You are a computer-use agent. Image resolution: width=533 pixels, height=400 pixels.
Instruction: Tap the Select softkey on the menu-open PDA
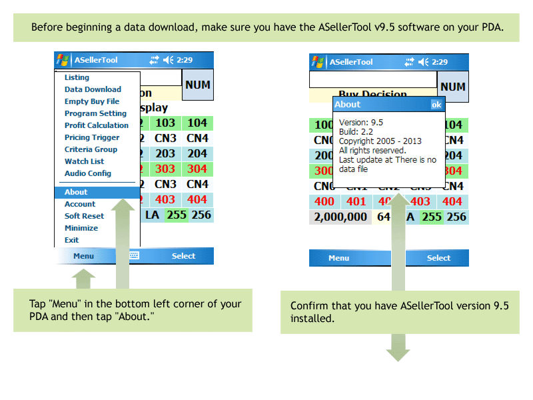point(184,256)
